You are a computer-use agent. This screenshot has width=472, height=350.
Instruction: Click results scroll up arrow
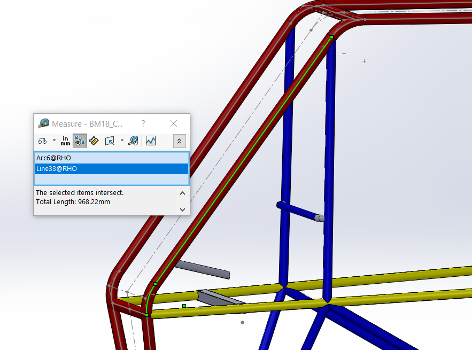(x=182, y=193)
